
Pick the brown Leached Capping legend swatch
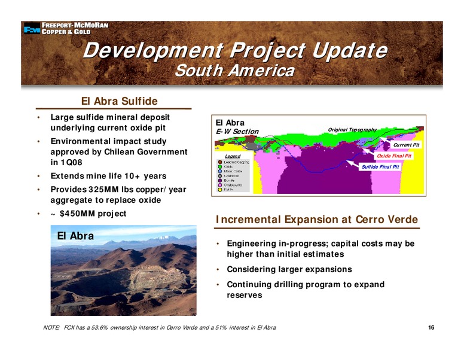(x=220, y=162)
